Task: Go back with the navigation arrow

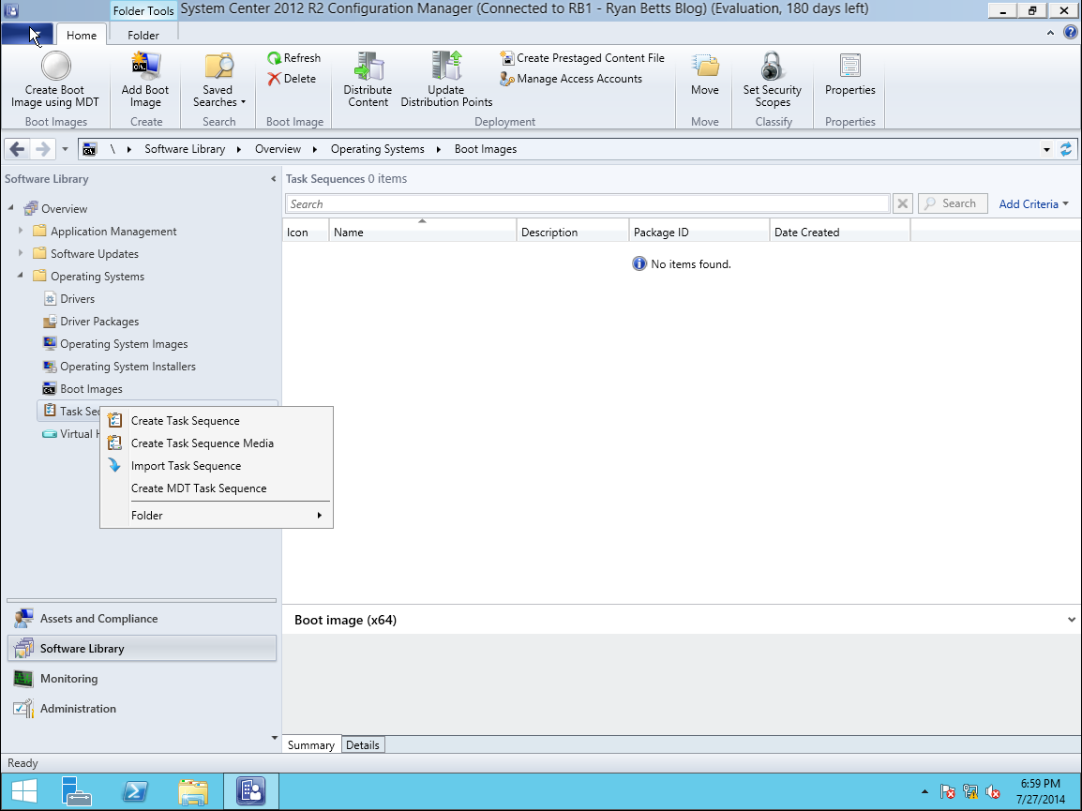Action: (17, 149)
